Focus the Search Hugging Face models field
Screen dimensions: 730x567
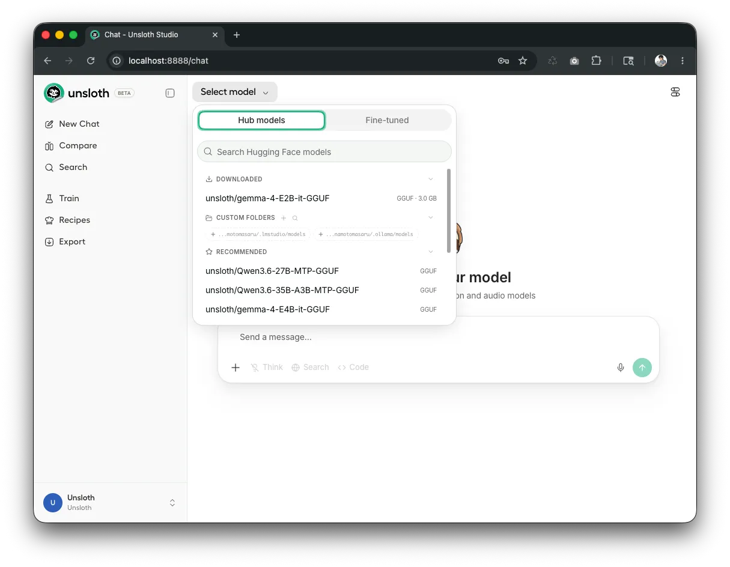tap(324, 152)
